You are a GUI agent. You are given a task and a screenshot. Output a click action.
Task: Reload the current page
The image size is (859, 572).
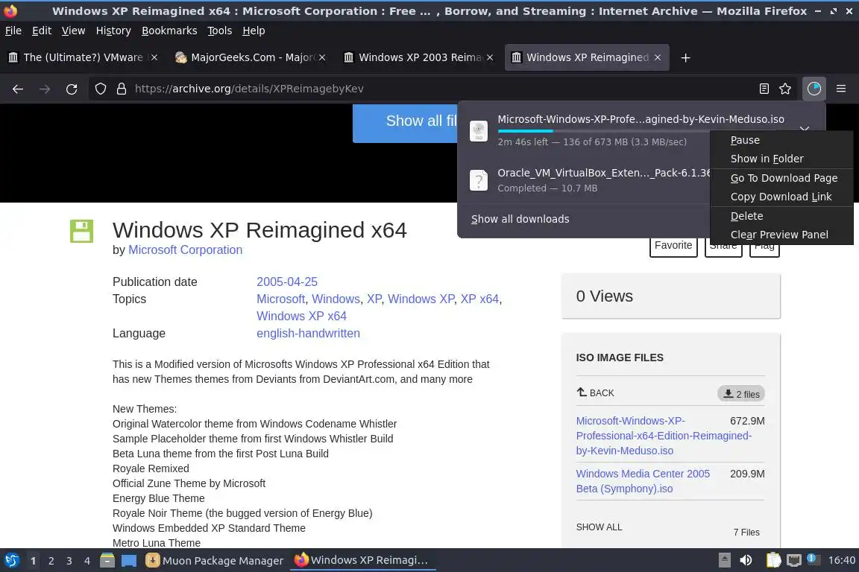[72, 89]
